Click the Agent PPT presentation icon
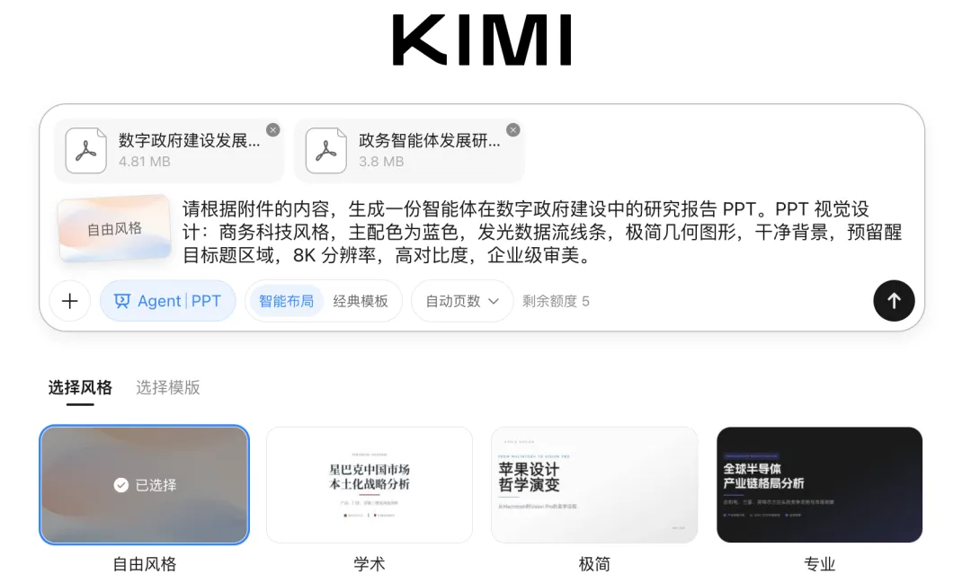The height and width of the screenshot is (583, 971). (122, 301)
